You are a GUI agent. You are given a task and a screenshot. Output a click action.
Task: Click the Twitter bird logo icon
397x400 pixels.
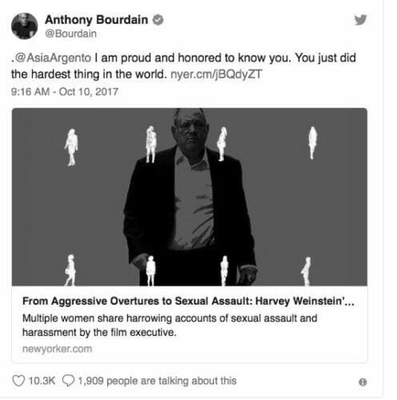click(x=361, y=20)
